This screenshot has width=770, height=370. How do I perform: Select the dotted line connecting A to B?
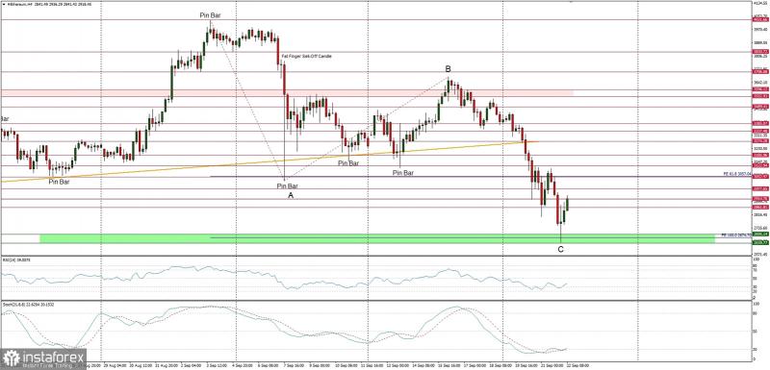[x=367, y=128]
